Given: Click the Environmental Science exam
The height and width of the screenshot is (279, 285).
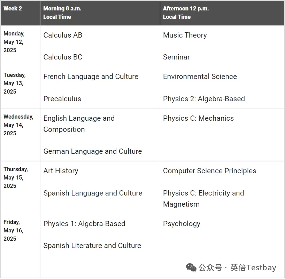Looking at the screenshot, I should coord(200,77).
